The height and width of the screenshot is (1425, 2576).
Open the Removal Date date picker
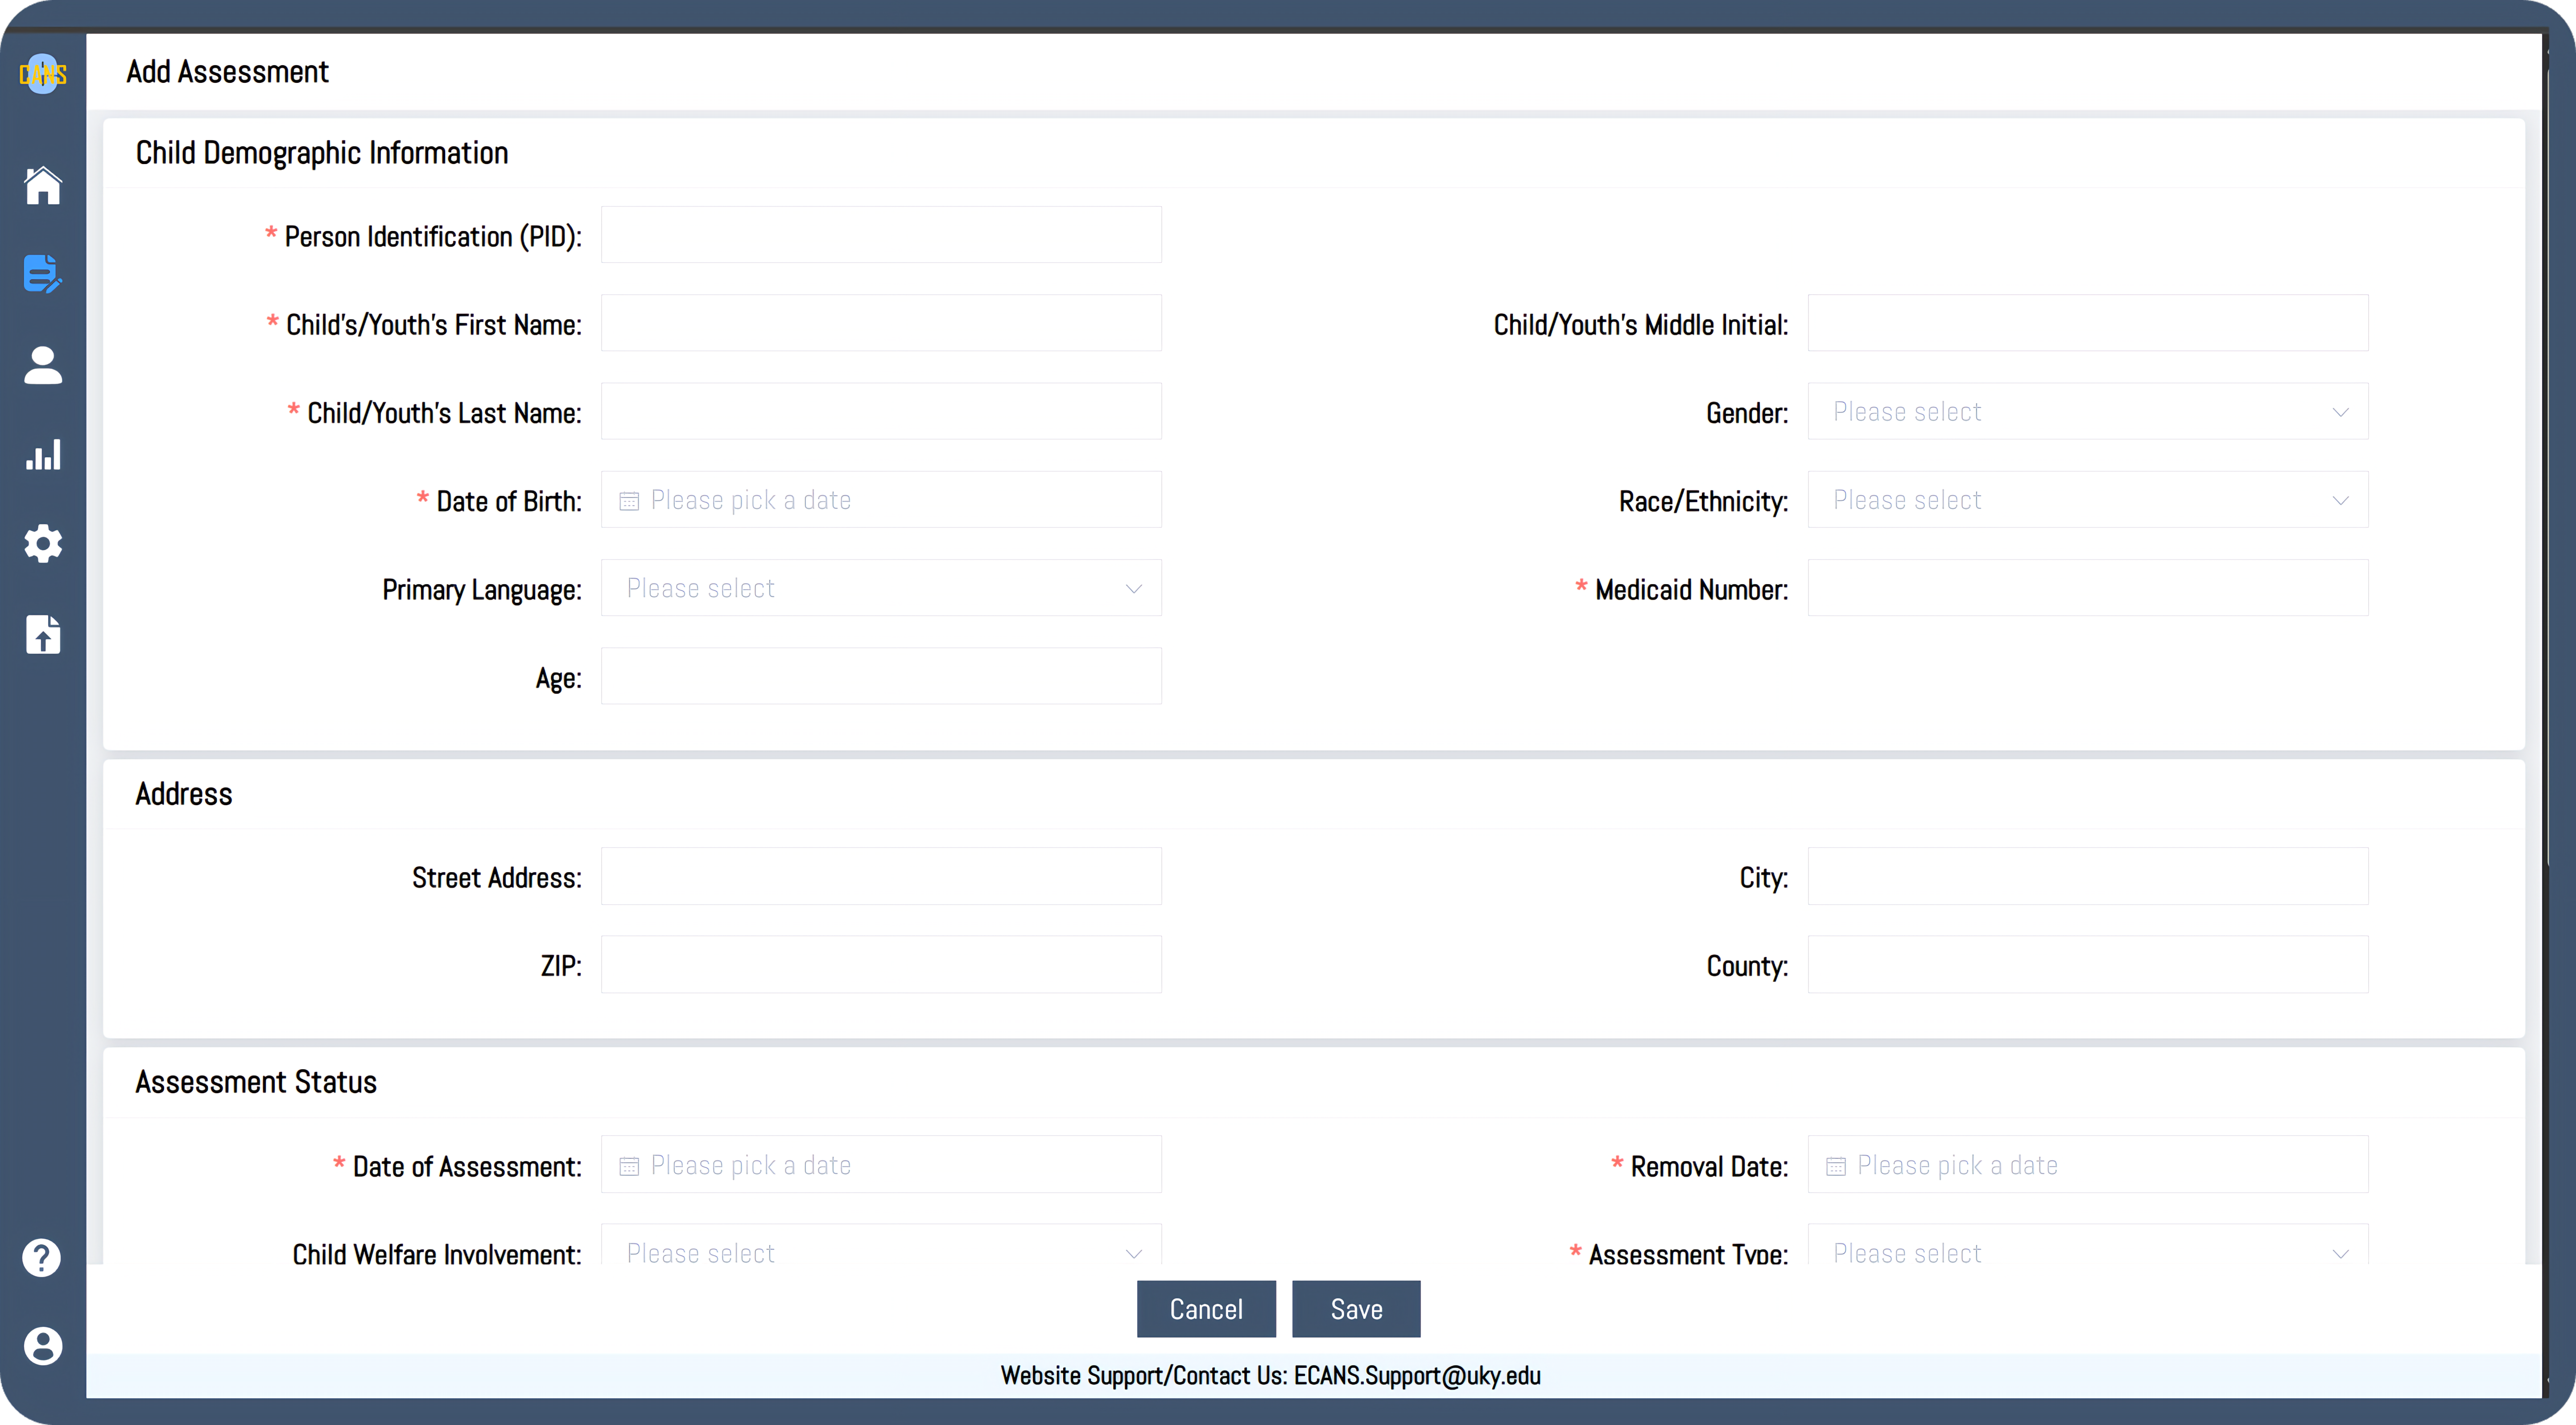[2088, 1164]
